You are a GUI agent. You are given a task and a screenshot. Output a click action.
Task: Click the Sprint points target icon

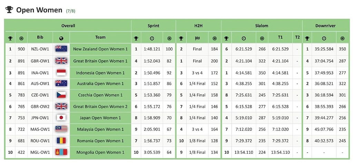(169, 38)
